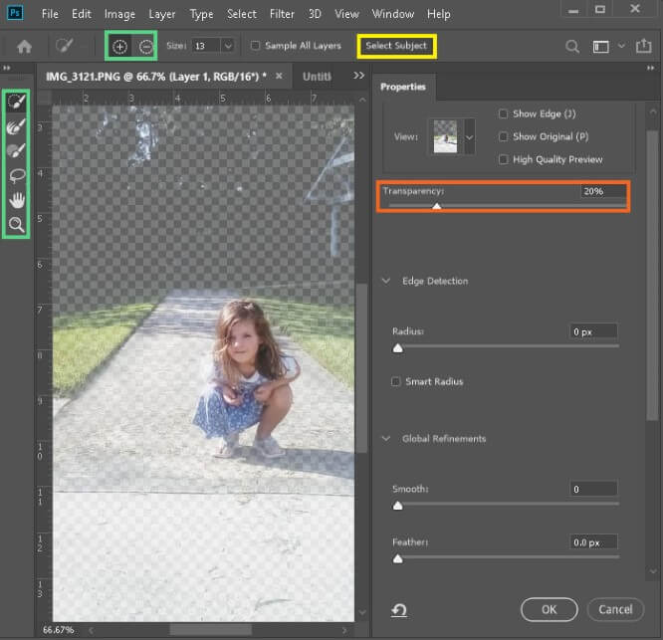
Task: Select the Lasso tool
Action: 16,175
